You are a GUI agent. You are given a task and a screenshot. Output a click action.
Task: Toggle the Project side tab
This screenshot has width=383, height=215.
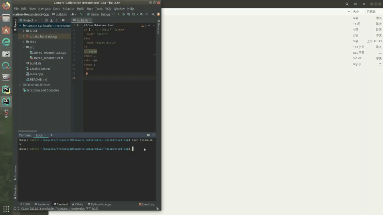(x=16, y=25)
